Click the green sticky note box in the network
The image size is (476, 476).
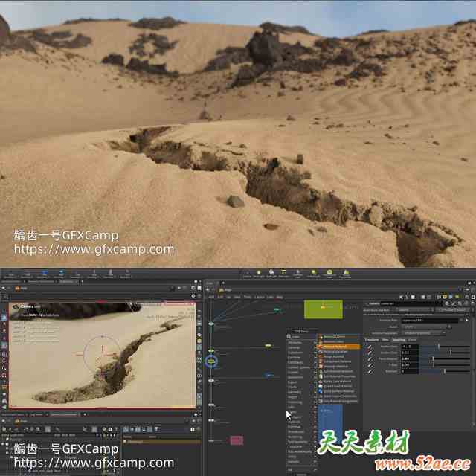[324, 309]
